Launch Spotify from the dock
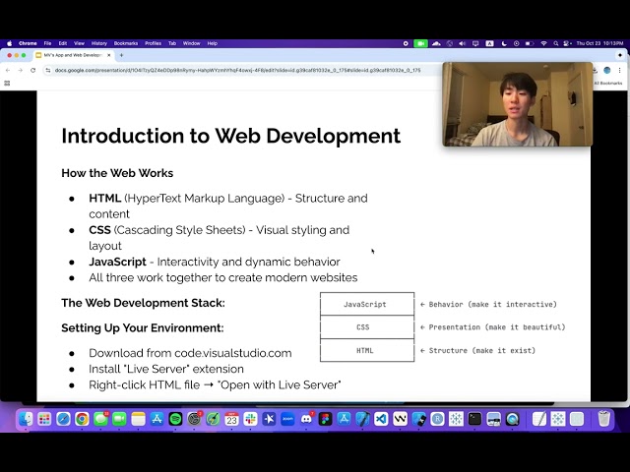The image size is (630, 472). [x=175, y=419]
